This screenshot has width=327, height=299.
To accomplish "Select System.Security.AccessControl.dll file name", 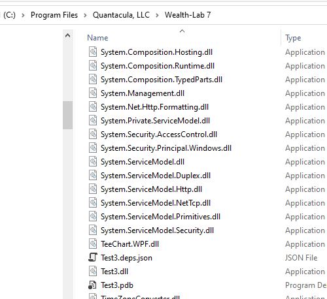I will [159, 134].
